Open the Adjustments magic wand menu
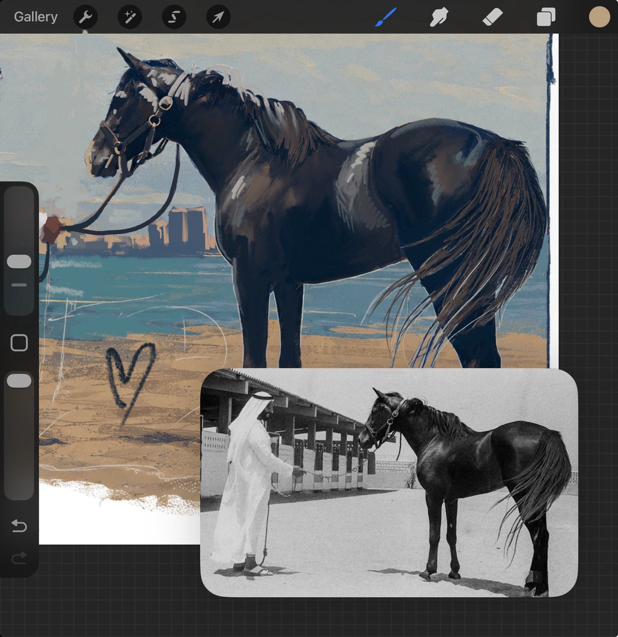Screen dimensions: 618x637 (x=130, y=18)
